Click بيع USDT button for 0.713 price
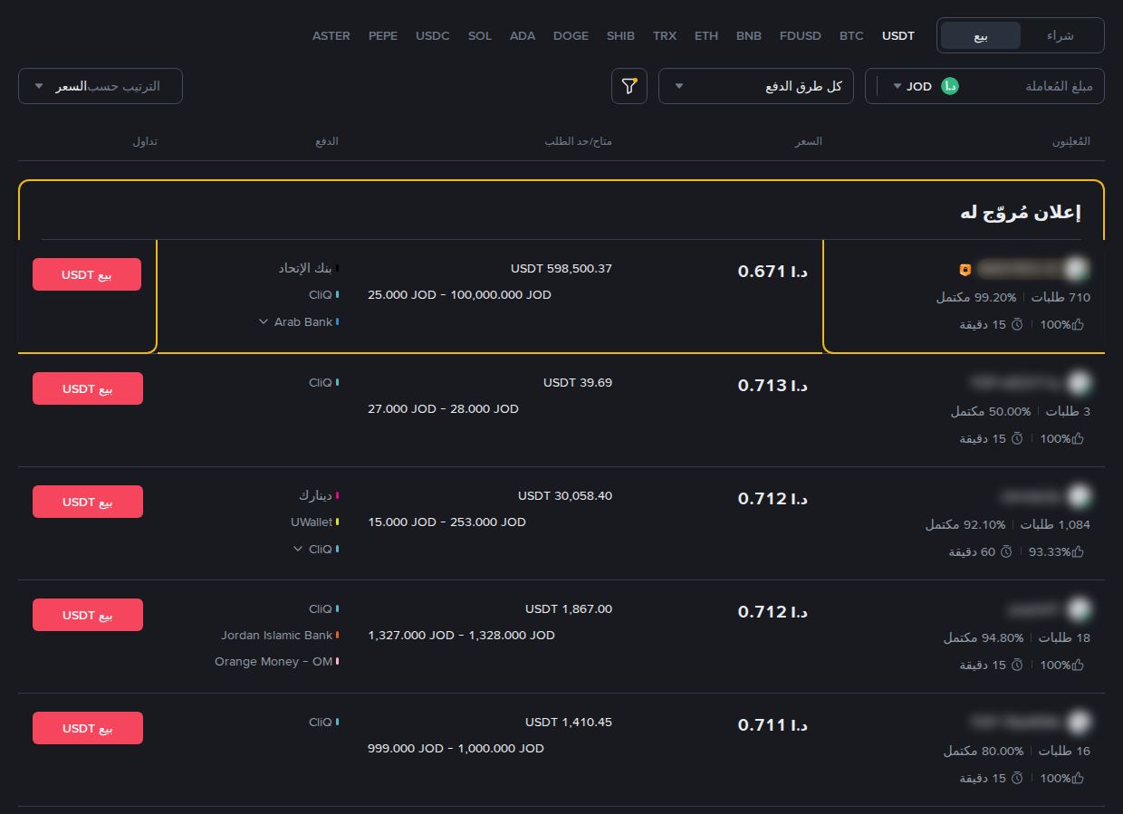The height and width of the screenshot is (814, 1123). (88, 388)
